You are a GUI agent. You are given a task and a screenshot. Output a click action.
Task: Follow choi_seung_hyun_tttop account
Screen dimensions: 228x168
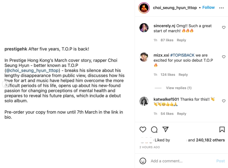pyautogui.click(x=208, y=7)
